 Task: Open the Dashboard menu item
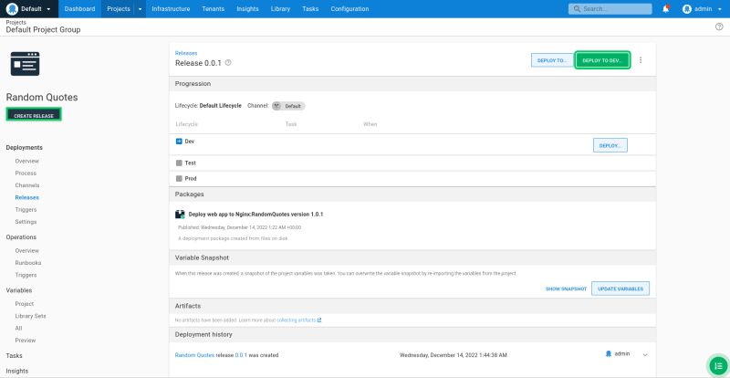click(x=79, y=9)
